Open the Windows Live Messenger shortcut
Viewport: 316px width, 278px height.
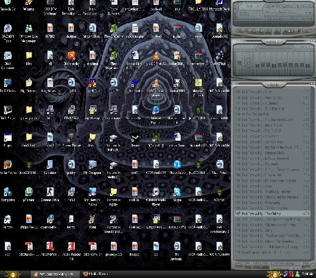[x=29, y=33]
